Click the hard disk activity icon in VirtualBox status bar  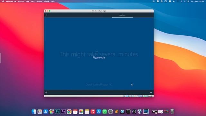pyautogui.click(x=124, y=96)
